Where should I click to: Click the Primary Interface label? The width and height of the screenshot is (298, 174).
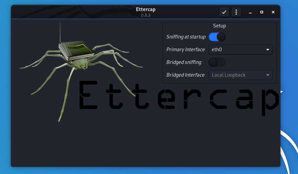pos(186,50)
